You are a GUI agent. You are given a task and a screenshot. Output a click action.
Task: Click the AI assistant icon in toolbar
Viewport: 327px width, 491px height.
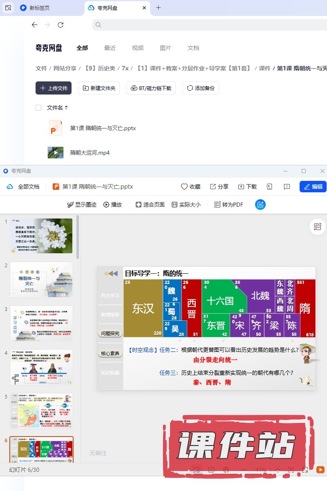[x=260, y=205]
